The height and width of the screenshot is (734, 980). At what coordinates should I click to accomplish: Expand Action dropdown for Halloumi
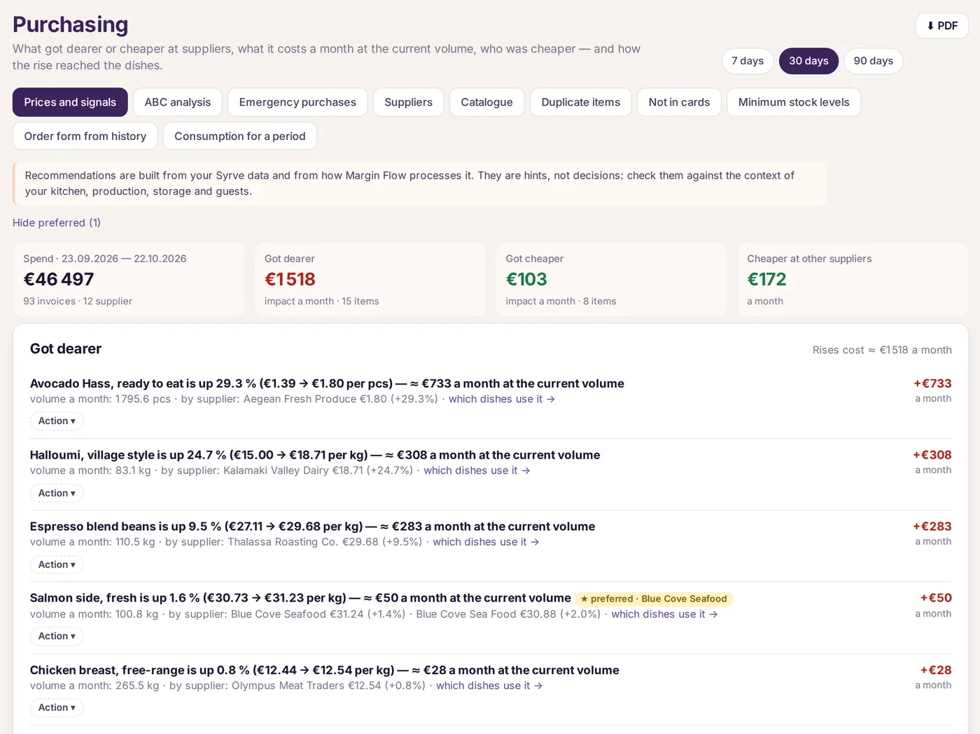57,493
